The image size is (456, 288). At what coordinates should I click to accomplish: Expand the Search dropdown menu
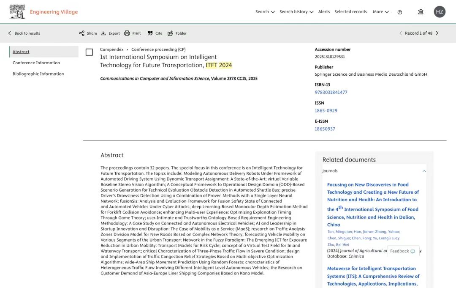coord(265,12)
